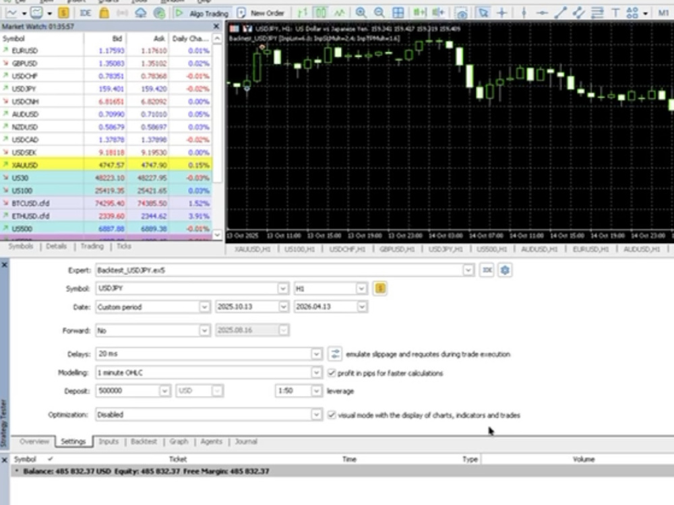Switch to the EURUSD,H1 chart tab
Screen dimensions: 674x505
tap(590, 249)
